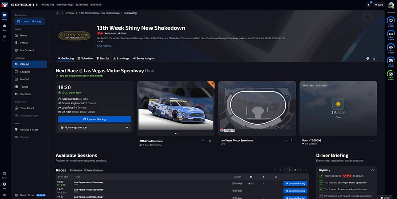
Task: Go back with breadcrumb back arrow
Action: [x=58, y=13]
